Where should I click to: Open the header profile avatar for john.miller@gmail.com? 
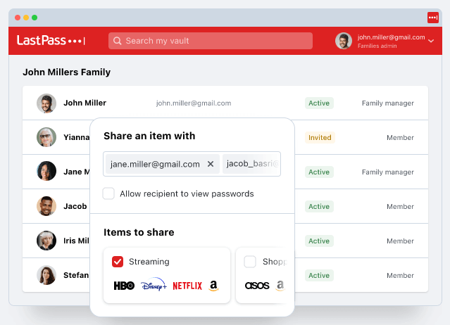tap(343, 41)
